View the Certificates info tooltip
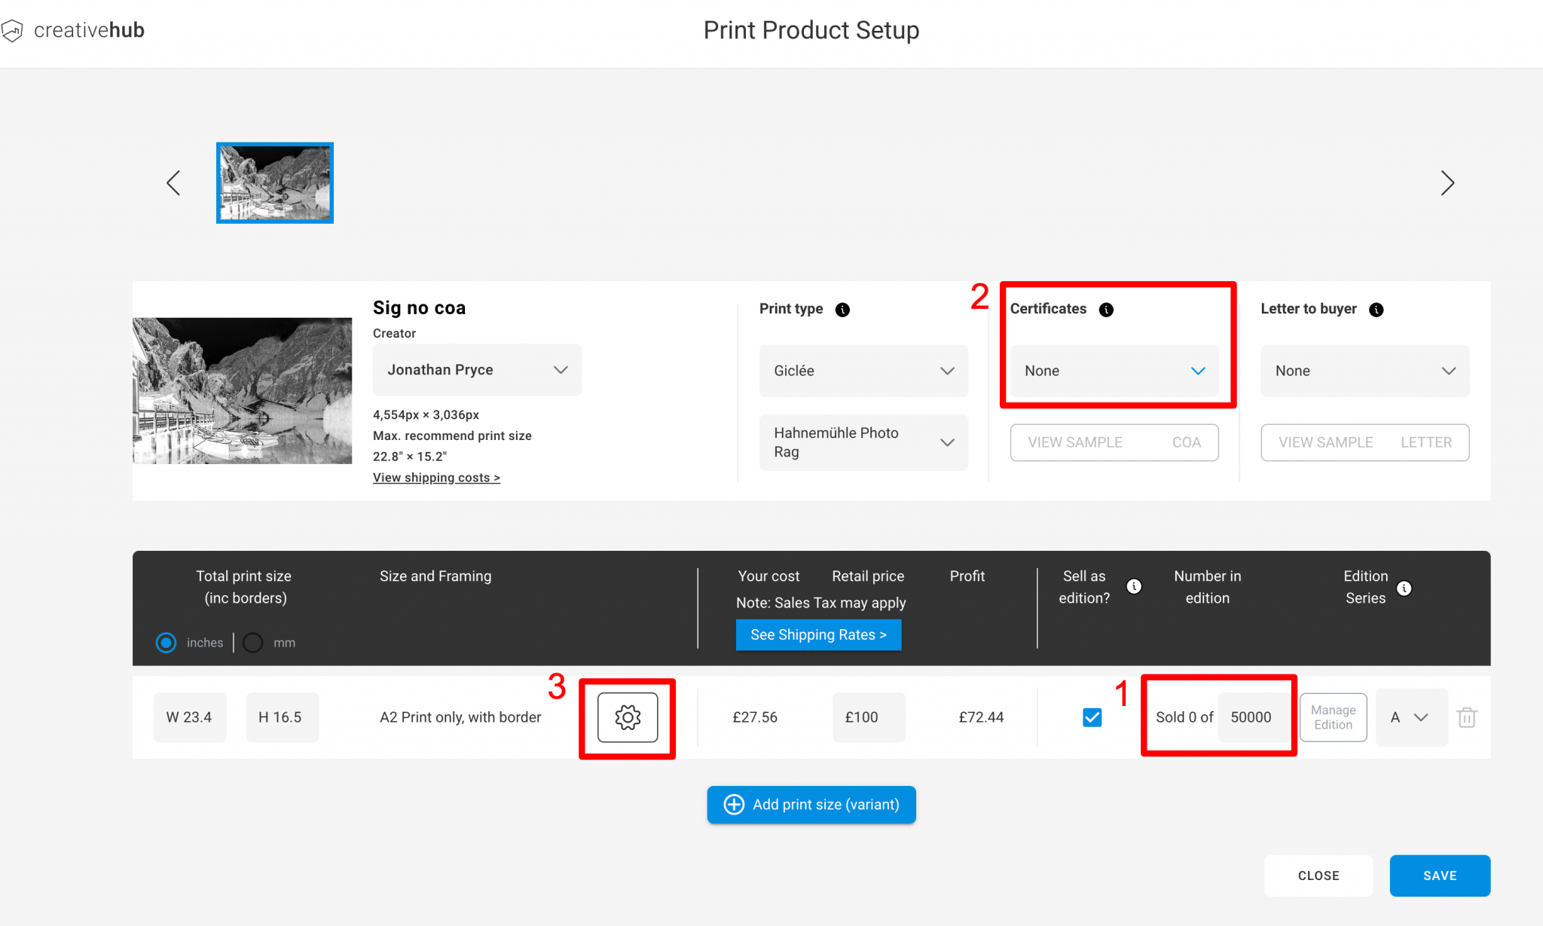 pos(1106,309)
